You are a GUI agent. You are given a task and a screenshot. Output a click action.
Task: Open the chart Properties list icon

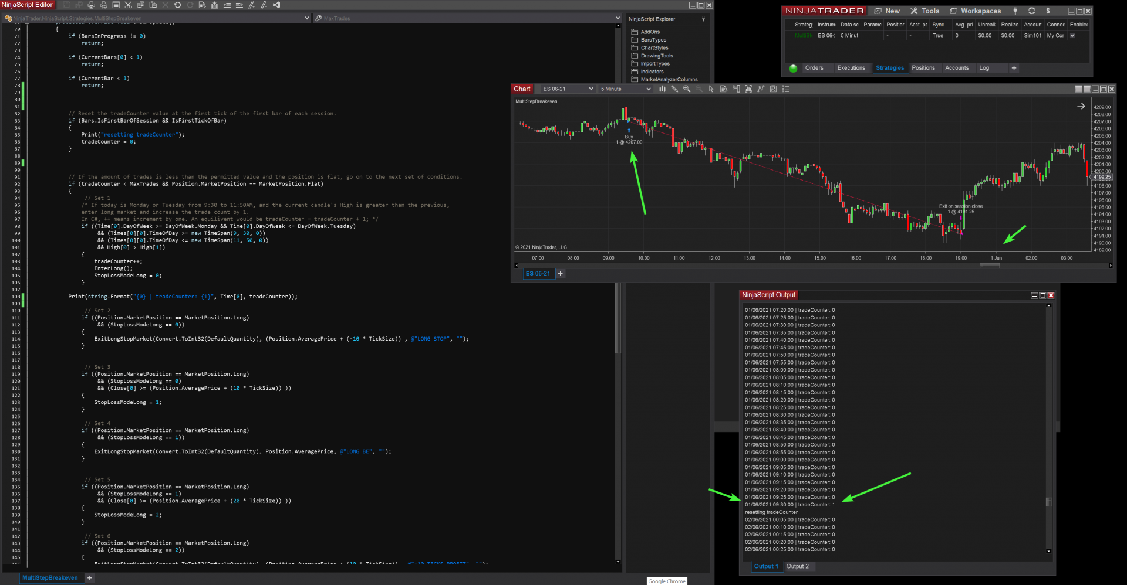(x=785, y=89)
